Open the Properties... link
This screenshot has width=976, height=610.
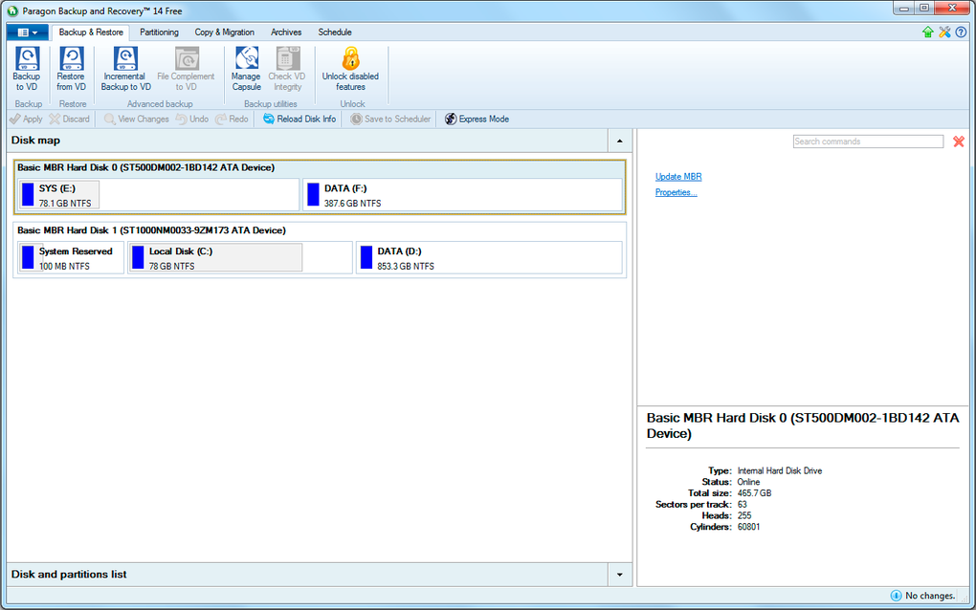tap(676, 192)
